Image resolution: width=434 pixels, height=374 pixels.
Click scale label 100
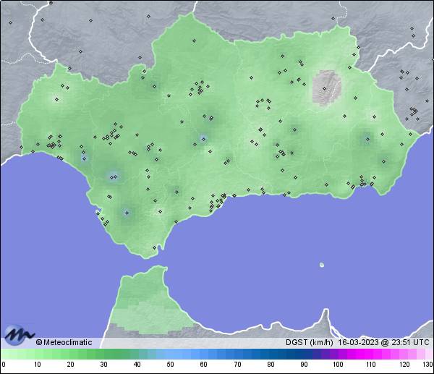coord(338,365)
